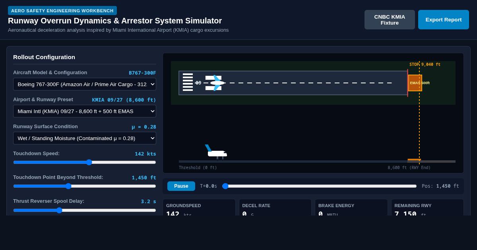
Task: Adjust the Thrust Reverser Spool Delay slider
Action: tap(85, 210)
